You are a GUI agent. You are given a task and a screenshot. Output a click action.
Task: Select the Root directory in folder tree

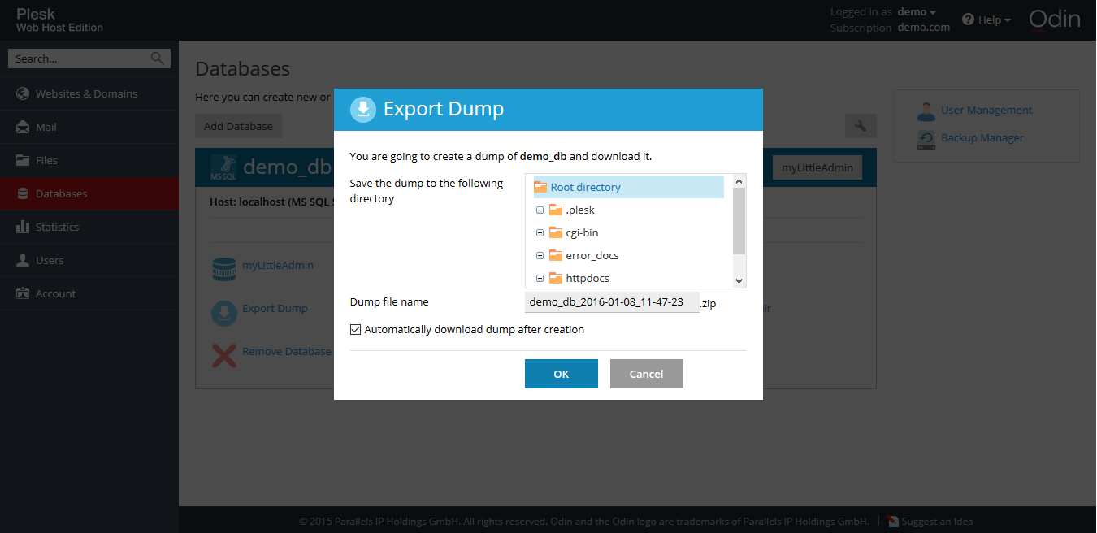coord(586,186)
